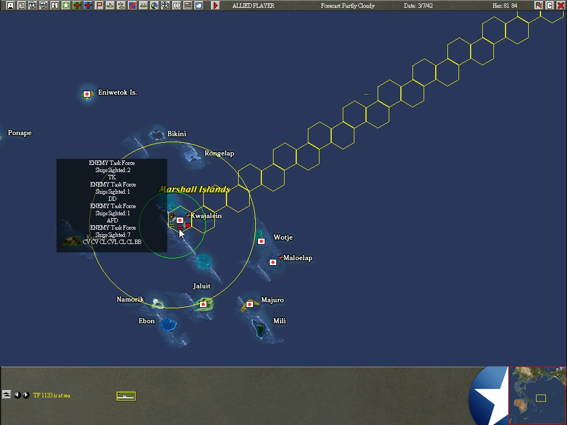Click the floppy disk save game icon
This screenshot has height=425, width=567.
point(11,6)
